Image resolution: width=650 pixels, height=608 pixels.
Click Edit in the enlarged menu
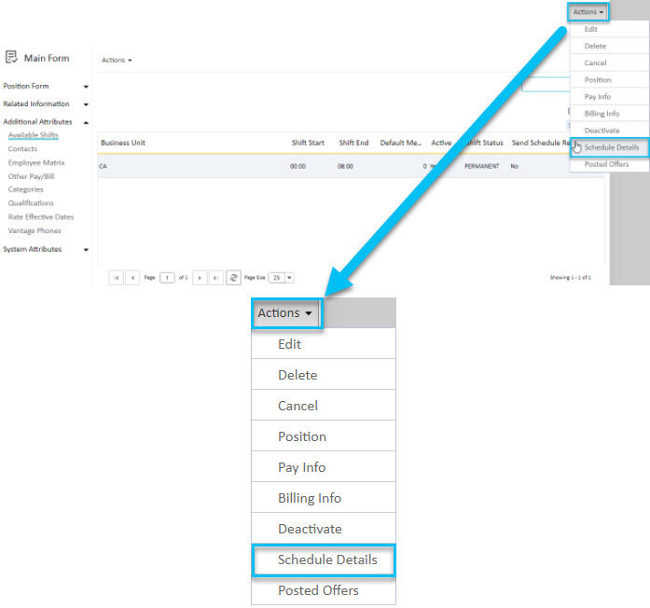(324, 344)
